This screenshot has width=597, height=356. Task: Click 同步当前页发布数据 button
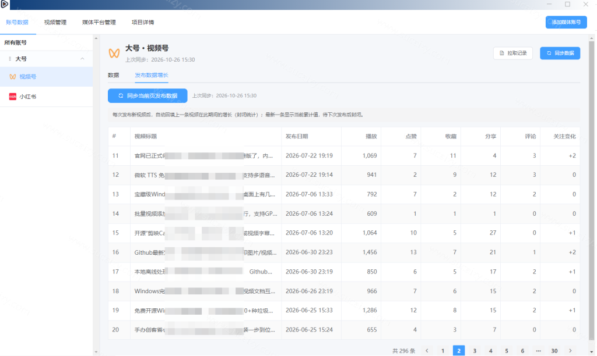(x=148, y=96)
